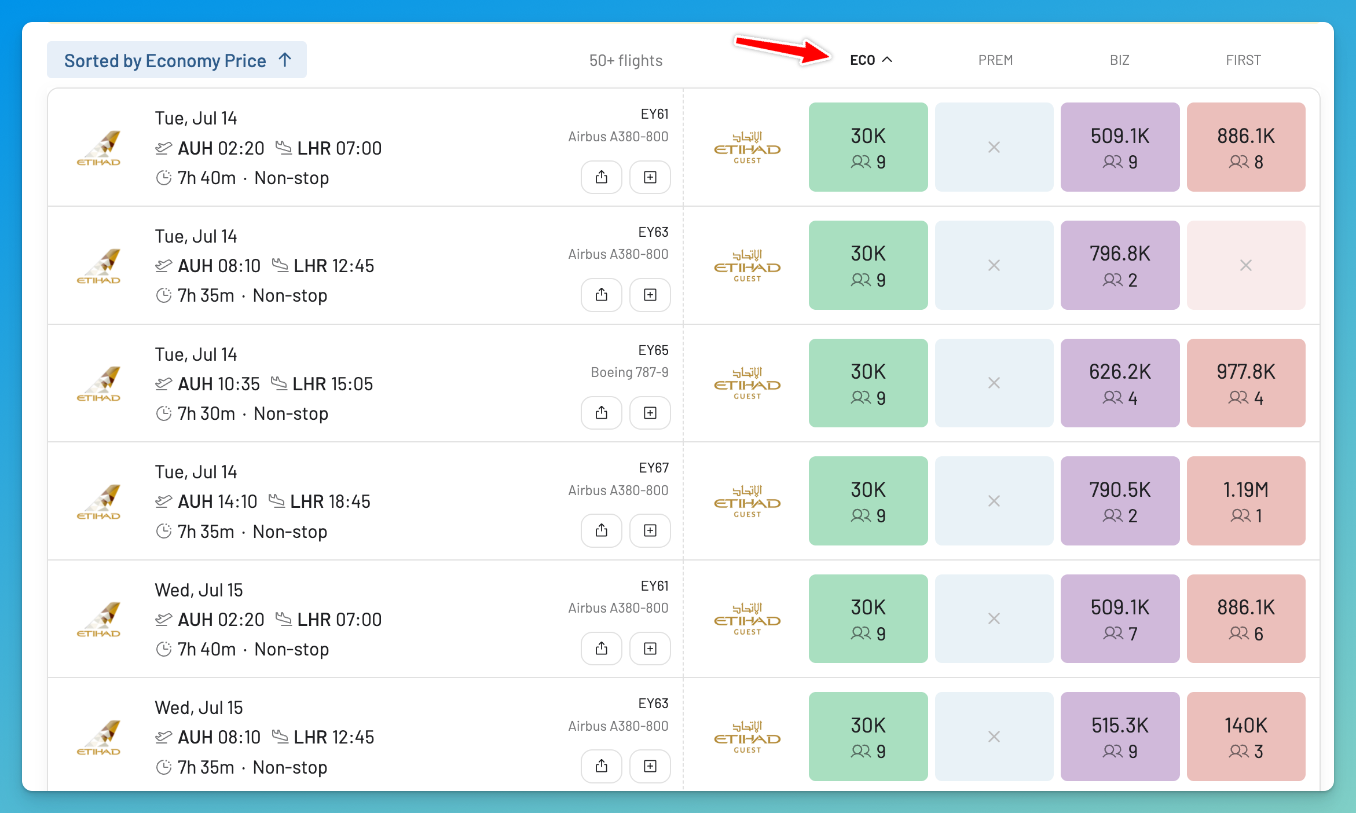Click 'Wed, Jul 15' date on EY61 row

click(x=199, y=590)
